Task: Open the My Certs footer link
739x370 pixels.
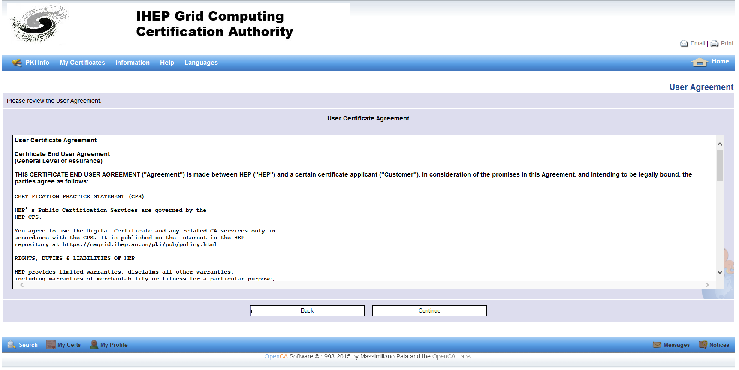Action: pos(69,345)
